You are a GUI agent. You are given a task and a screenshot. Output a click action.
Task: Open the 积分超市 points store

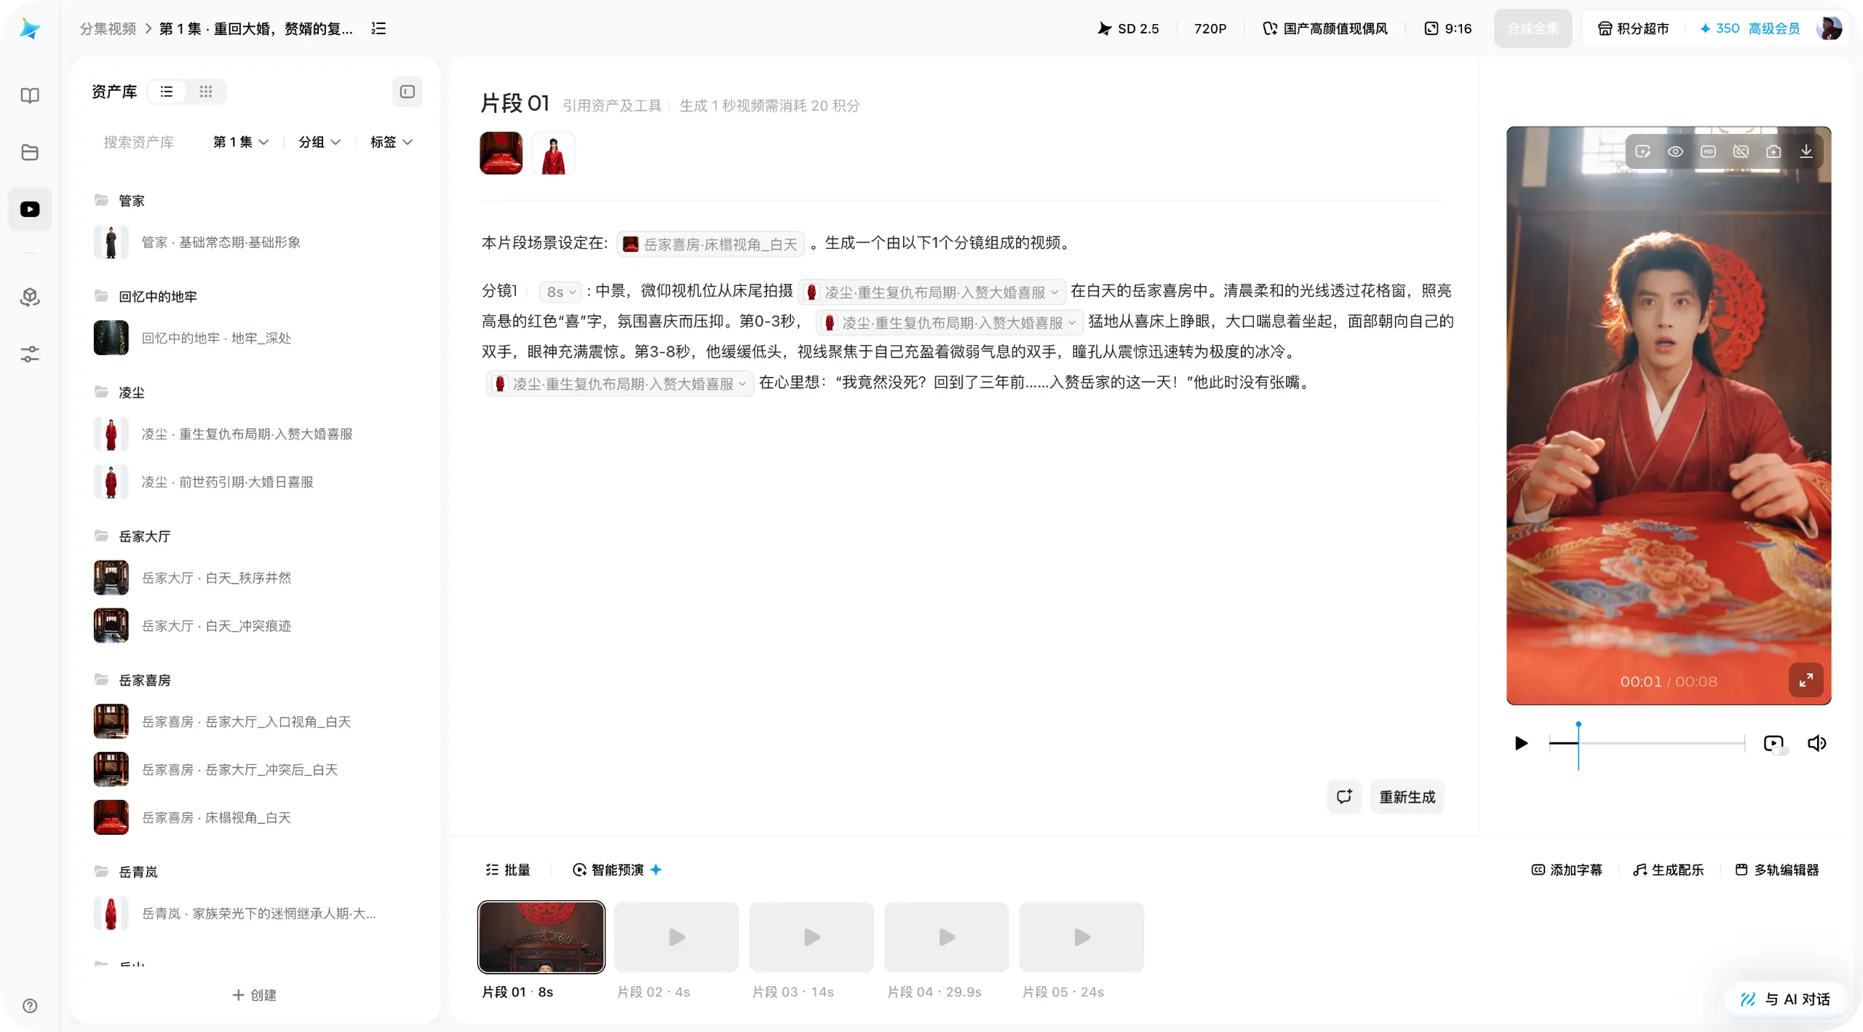(1633, 28)
